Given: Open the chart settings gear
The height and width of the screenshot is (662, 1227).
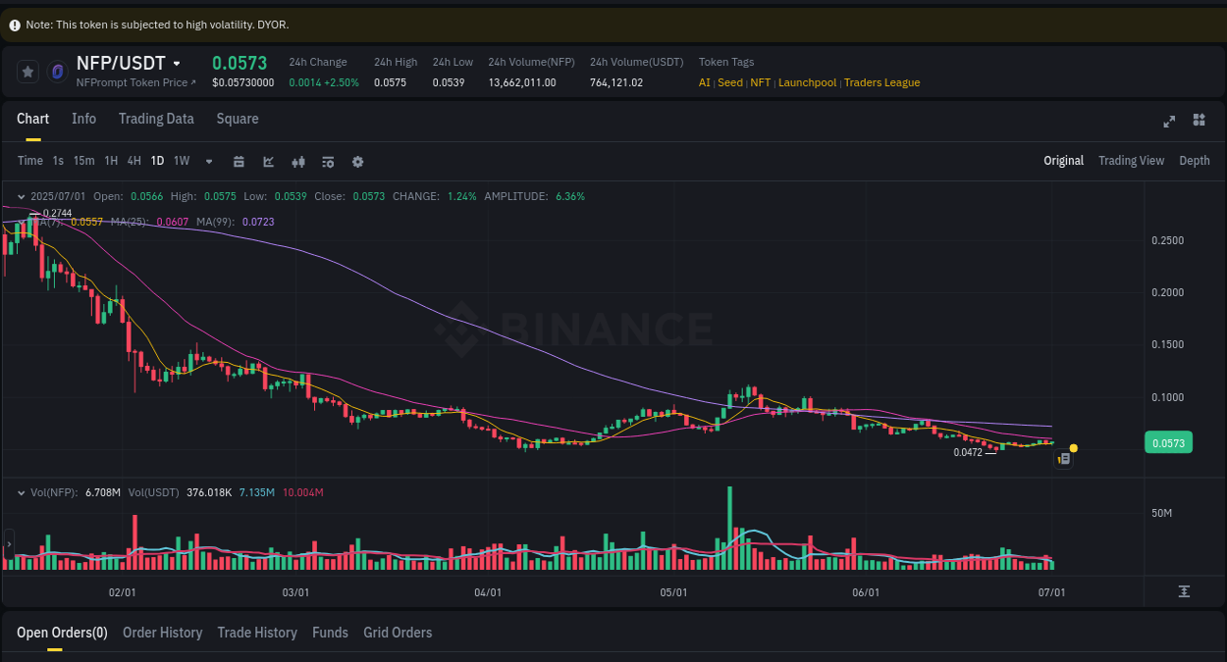Looking at the screenshot, I should pyautogui.click(x=357, y=161).
